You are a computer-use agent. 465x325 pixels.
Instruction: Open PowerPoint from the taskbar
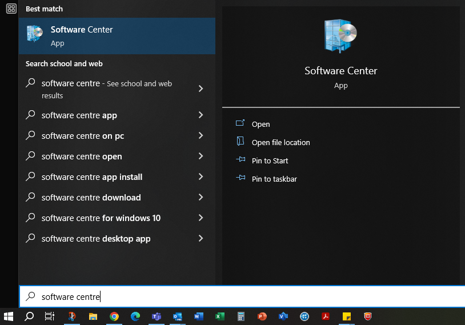click(x=262, y=316)
